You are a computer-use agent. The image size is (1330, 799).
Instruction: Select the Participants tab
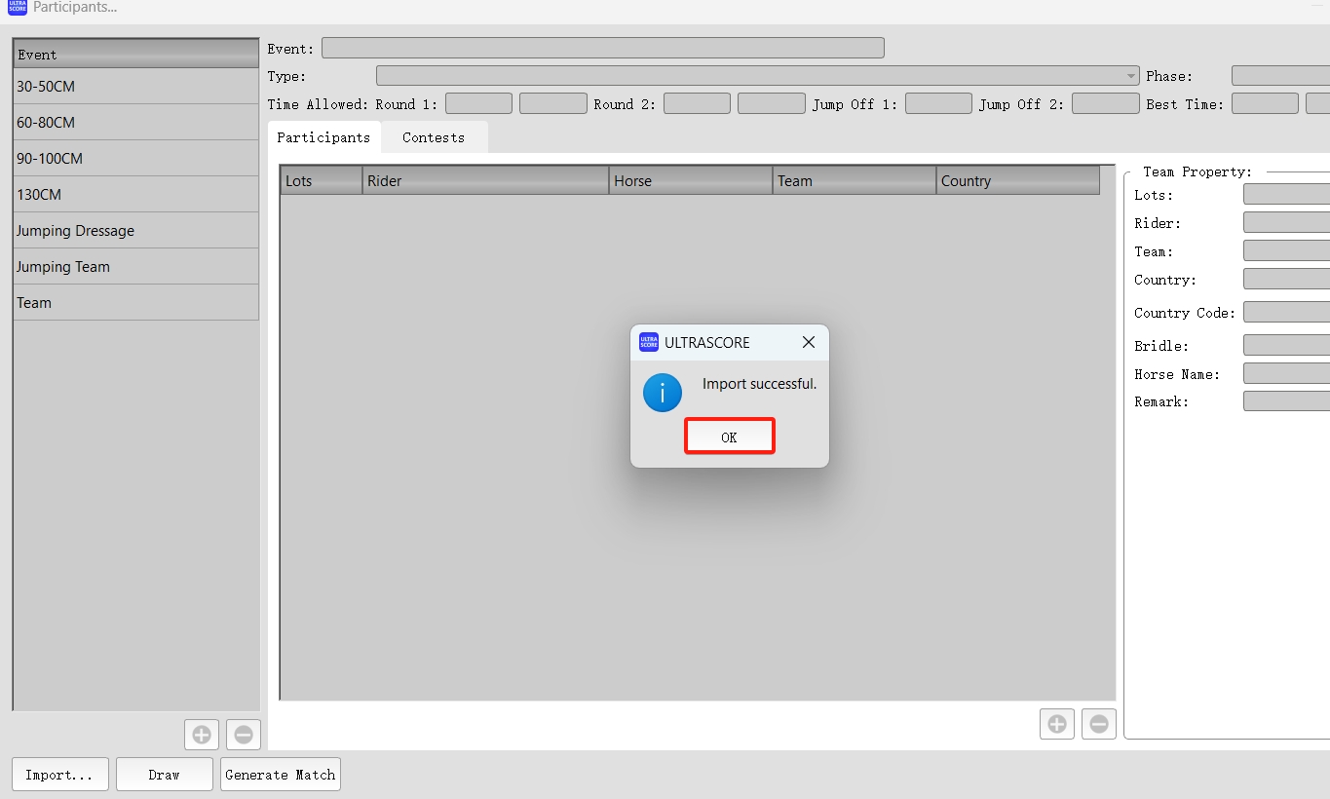pos(323,137)
